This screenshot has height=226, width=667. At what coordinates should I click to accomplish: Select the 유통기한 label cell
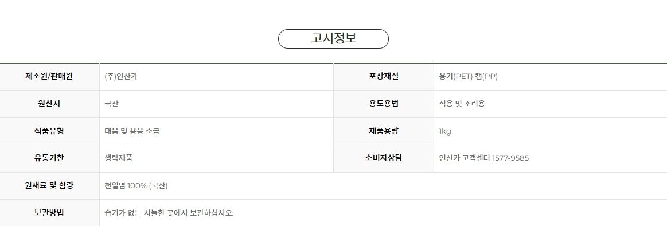(x=49, y=158)
